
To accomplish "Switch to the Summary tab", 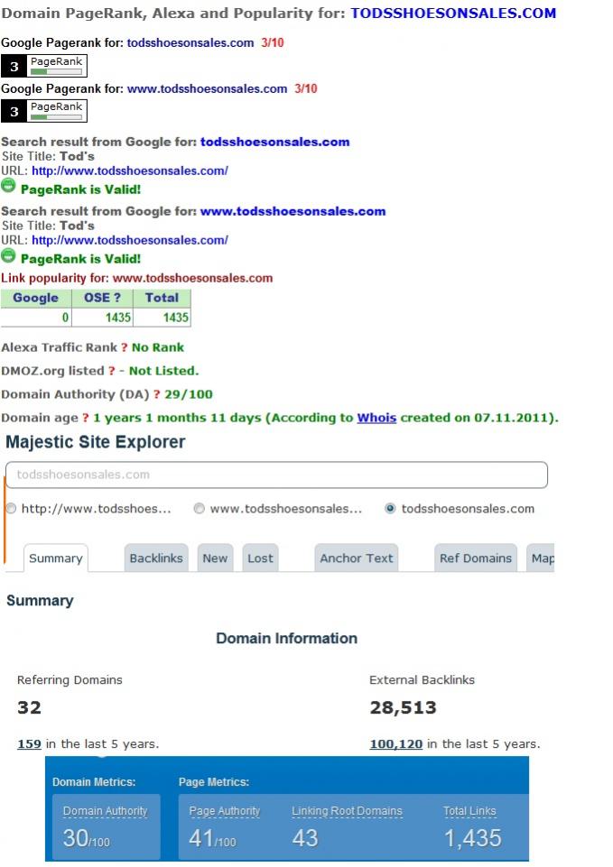I will pyautogui.click(x=55, y=558).
